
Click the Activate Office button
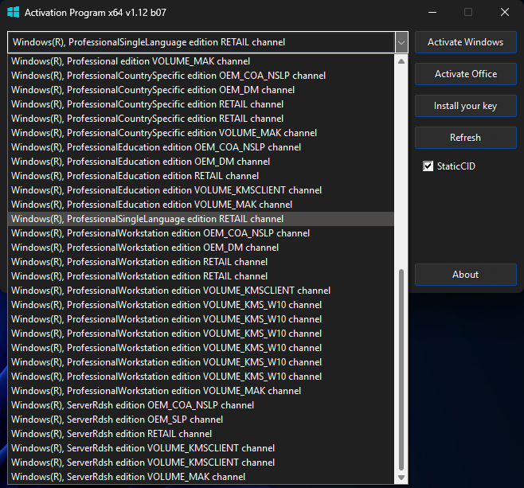tap(466, 74)
